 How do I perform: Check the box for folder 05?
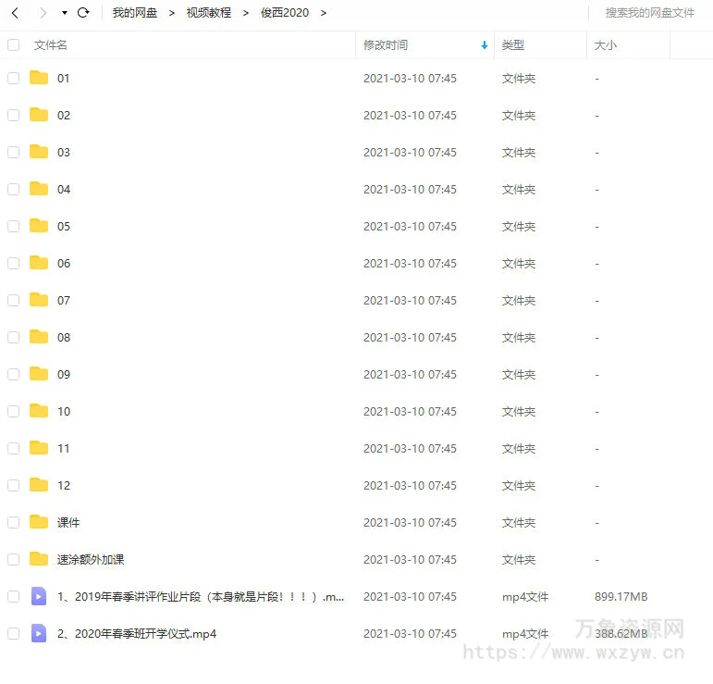point(14,226)
